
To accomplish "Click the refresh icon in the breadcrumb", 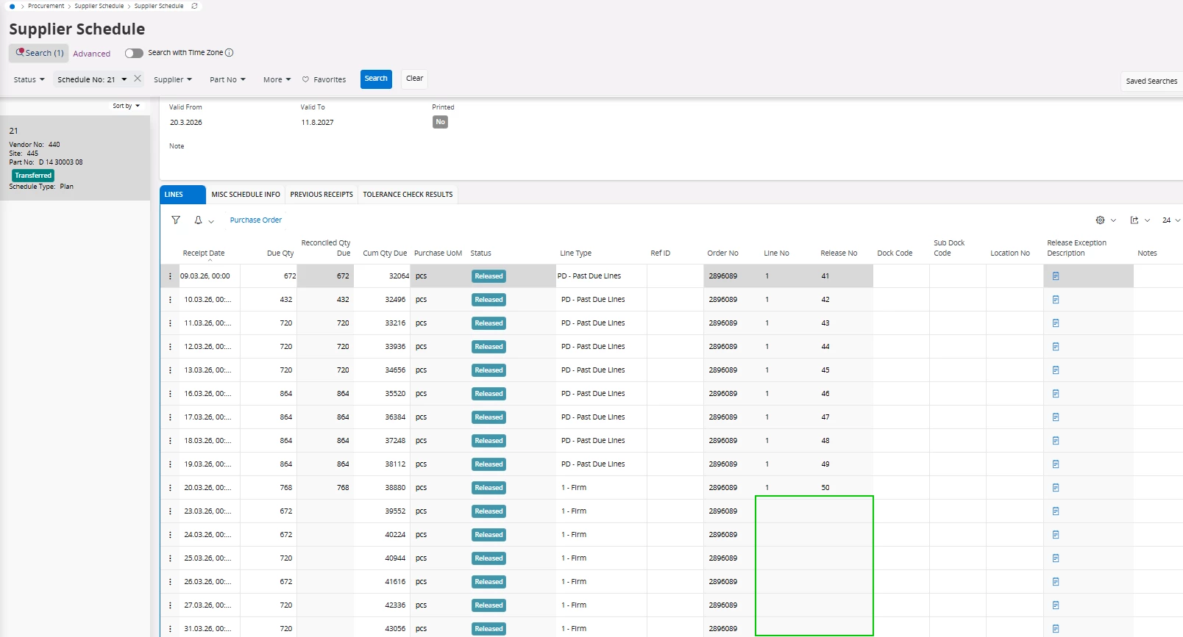I will coord(194,6).
